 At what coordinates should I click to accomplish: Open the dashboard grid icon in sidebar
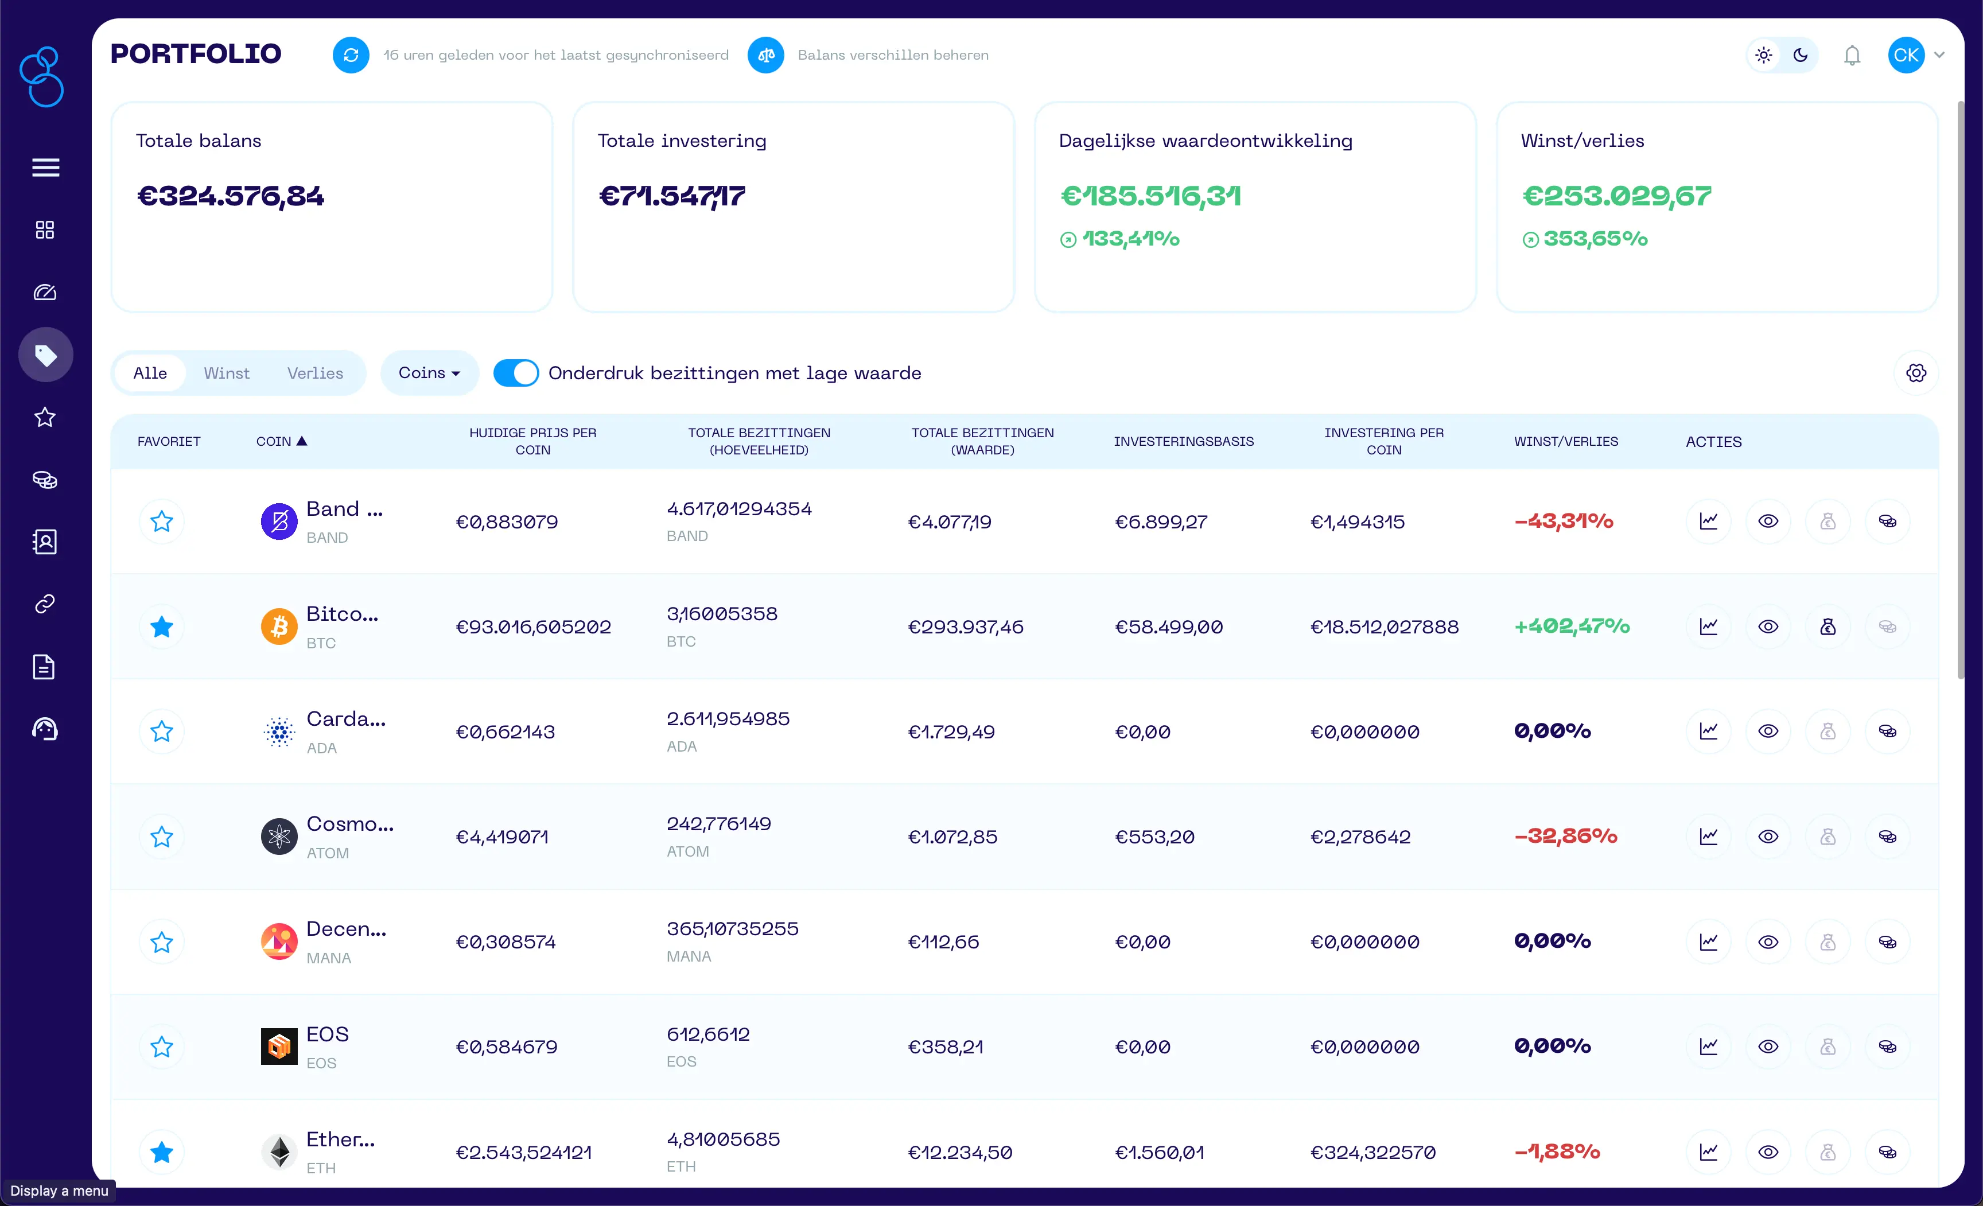click(x=45, y=230)
